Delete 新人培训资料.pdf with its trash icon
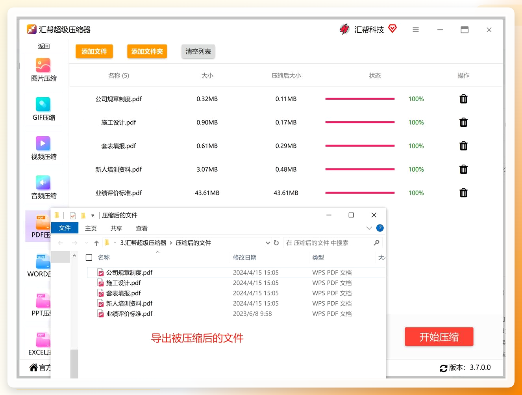The height and width of the screenshot is (395, 522). click(x=463, y=169)
